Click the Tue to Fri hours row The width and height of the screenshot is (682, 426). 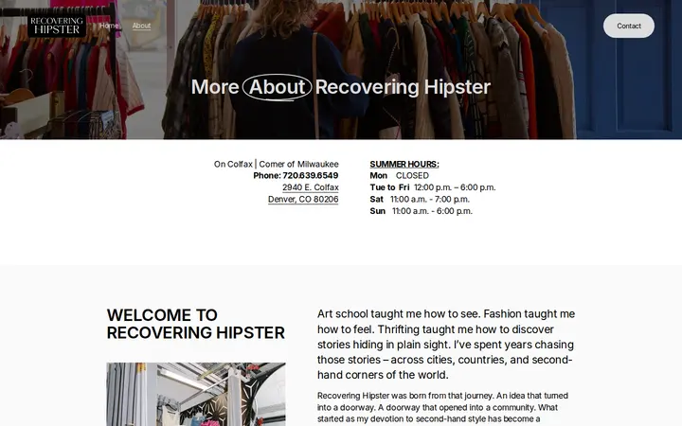click(x=433, y=187)
